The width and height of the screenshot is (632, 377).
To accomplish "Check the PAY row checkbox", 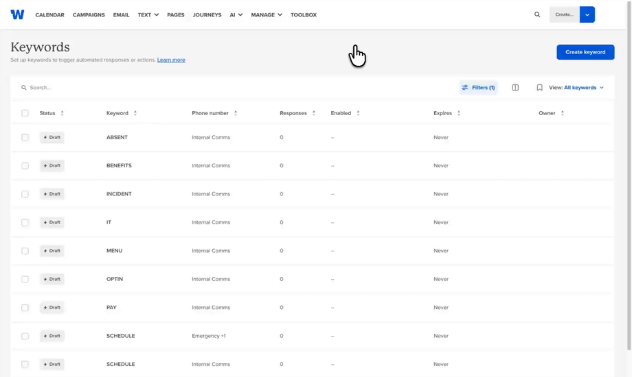I will pos(25,307).
